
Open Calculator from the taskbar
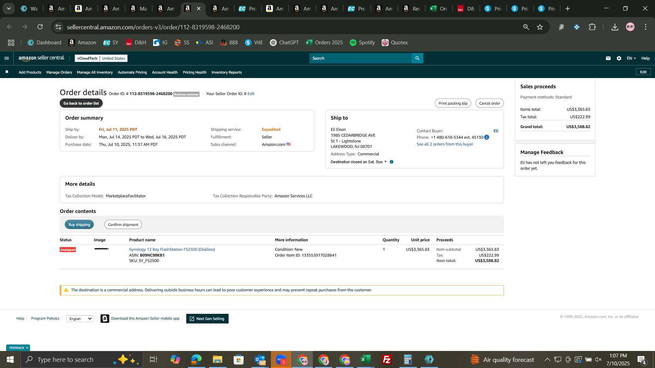click(x=408, y=359)
